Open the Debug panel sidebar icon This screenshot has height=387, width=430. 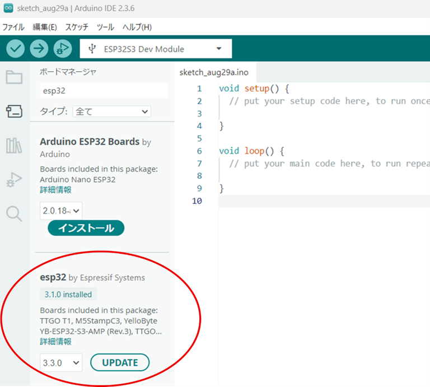14,180
